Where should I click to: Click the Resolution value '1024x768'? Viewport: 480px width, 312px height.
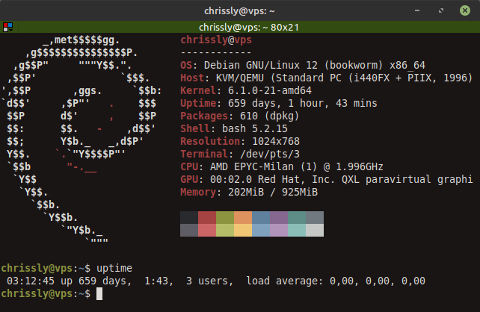point(276,142)
